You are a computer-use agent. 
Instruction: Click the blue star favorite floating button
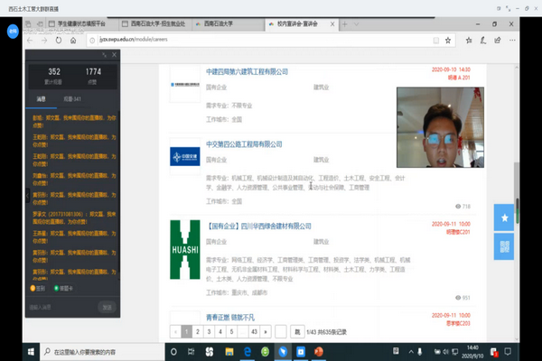pos(504,218)
